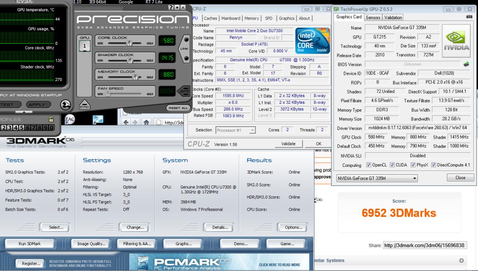Save the BIOS using the chip icon

[x=466, y=64]
